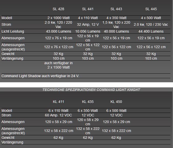The height and width of the screenshot is (148, 173).
Task: Click the Technische Spezifikationen Command Light Knight title
Action: 91,90
